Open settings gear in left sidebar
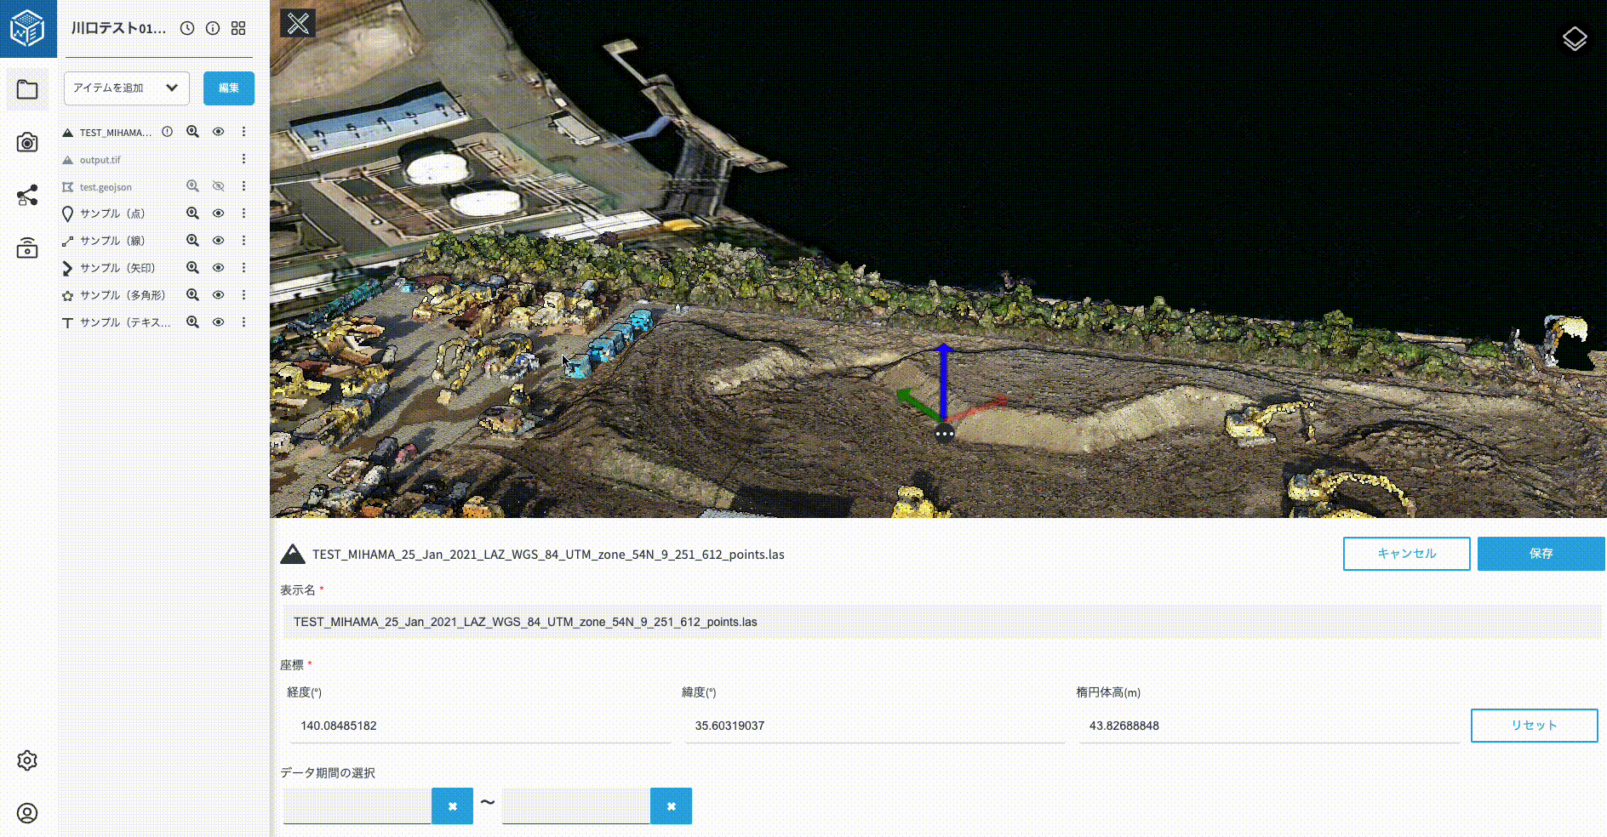This screenshot has width=1607, height=837. click(x=27, y=760)
